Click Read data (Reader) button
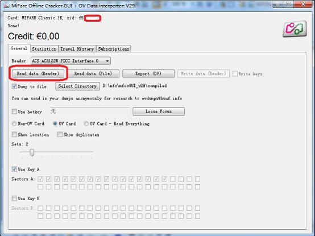315x236 pixels. tap(38, 73)
